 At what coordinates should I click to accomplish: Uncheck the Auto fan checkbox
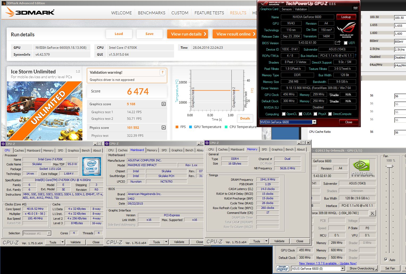pos(386,260)
